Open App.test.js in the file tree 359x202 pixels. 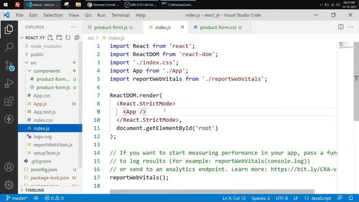point(44,112)
